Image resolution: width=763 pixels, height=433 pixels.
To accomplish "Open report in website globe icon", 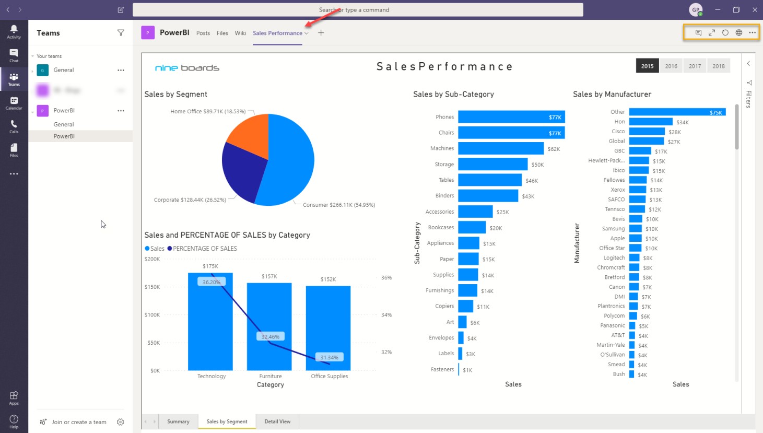I will (x=739, y=32).
